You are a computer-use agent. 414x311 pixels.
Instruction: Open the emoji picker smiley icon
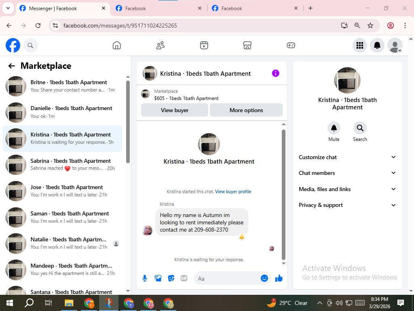(264, 278)
